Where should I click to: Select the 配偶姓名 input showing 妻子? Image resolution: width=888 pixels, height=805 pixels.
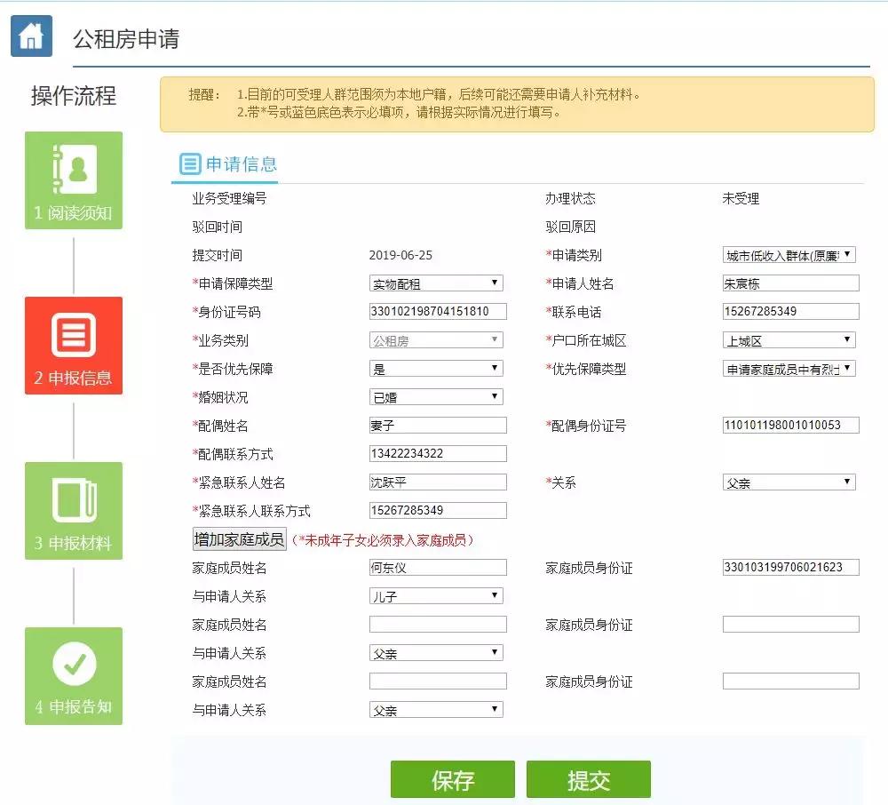436,425
